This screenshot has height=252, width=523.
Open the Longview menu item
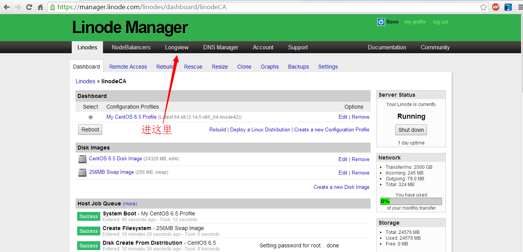pyautogui.click(x=177, y=47)
